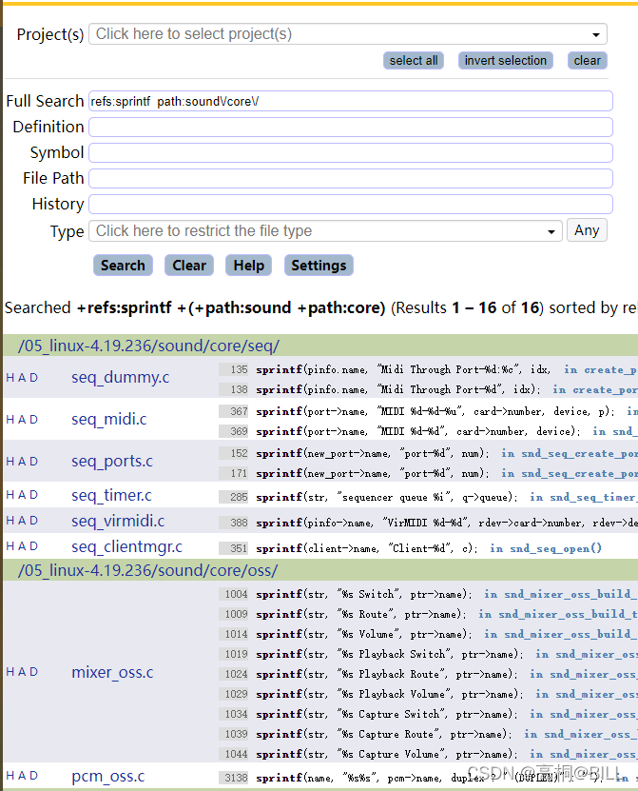Open the seq_ports.c file link
Viewport: 638px width, 791px height.
[112, 461]
